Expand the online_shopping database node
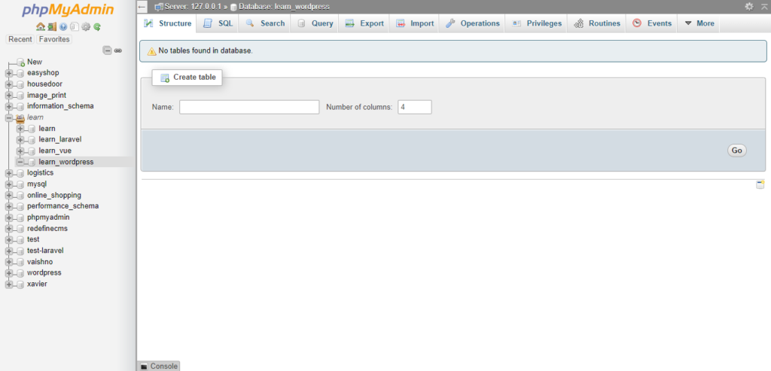 click(x=9, y=195)
